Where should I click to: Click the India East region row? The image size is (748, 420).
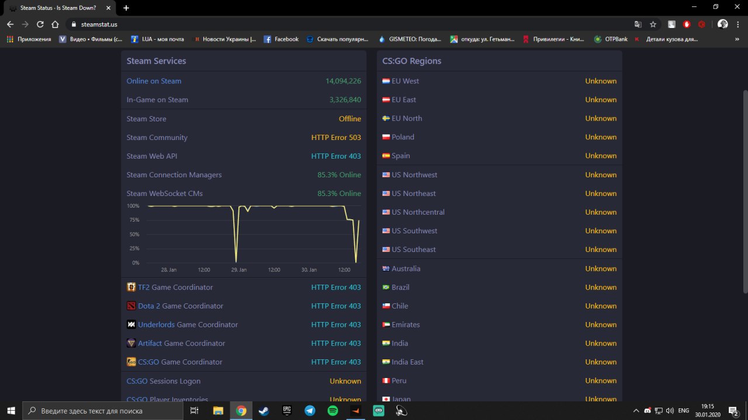coord(500,362)
